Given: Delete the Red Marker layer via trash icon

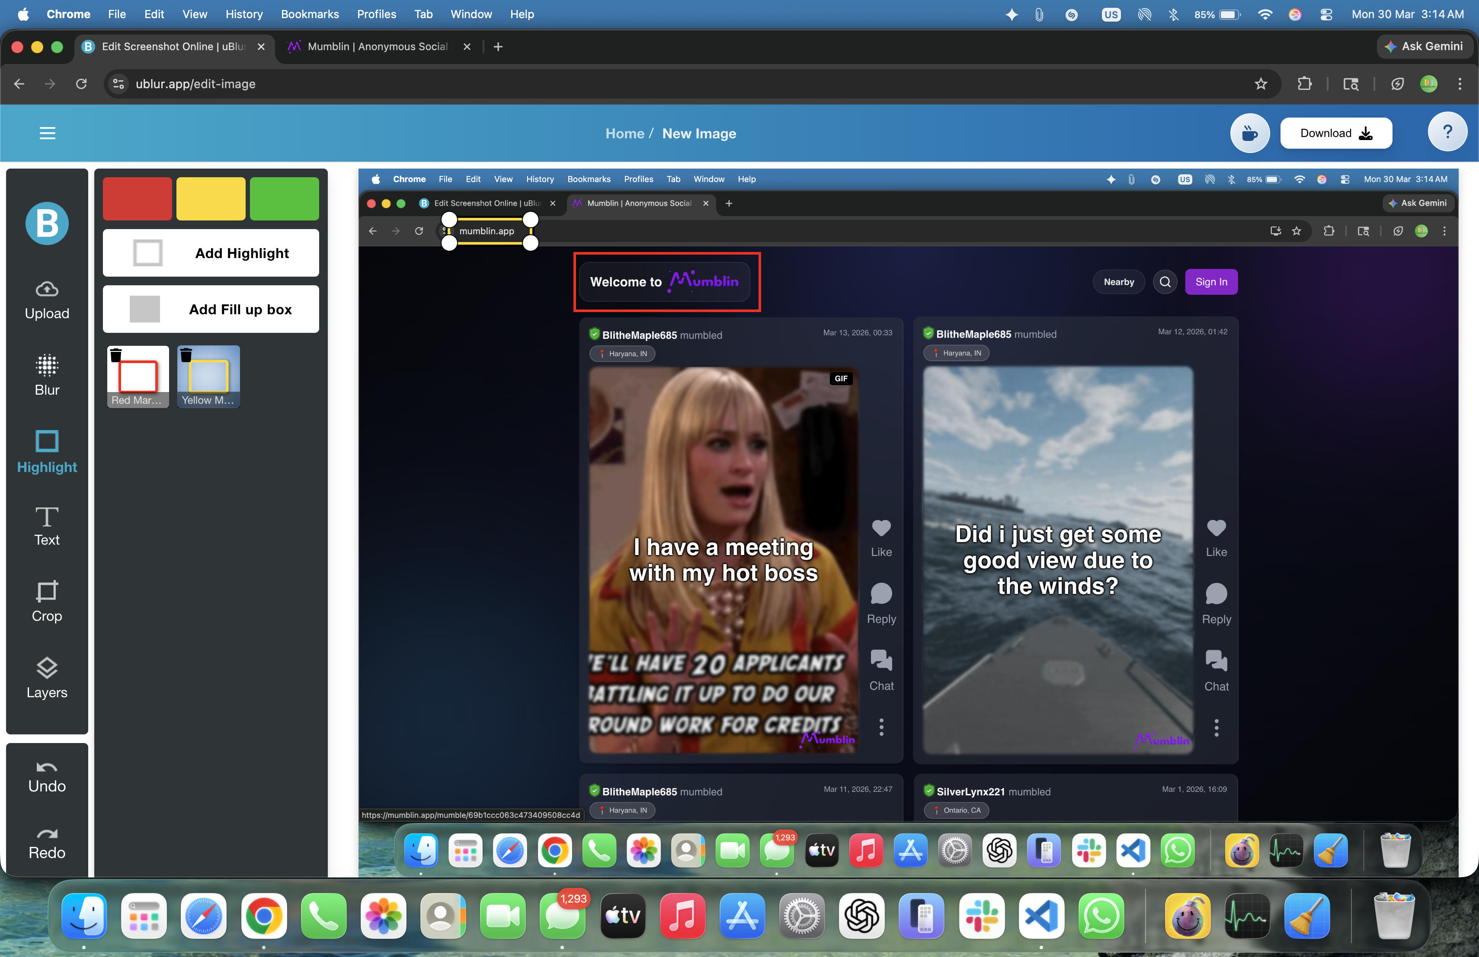Looking at the screenshot, I should 115,355.
